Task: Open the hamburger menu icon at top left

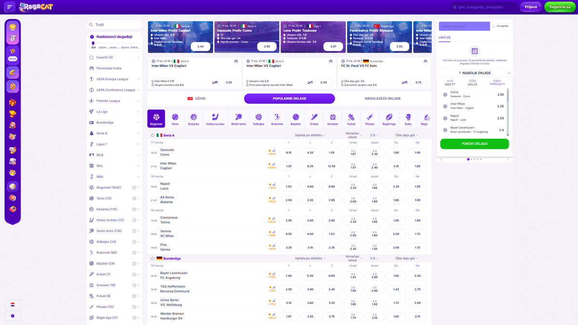Action: point(10,7)
